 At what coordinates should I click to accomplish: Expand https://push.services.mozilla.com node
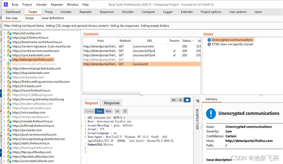[4, 135]
